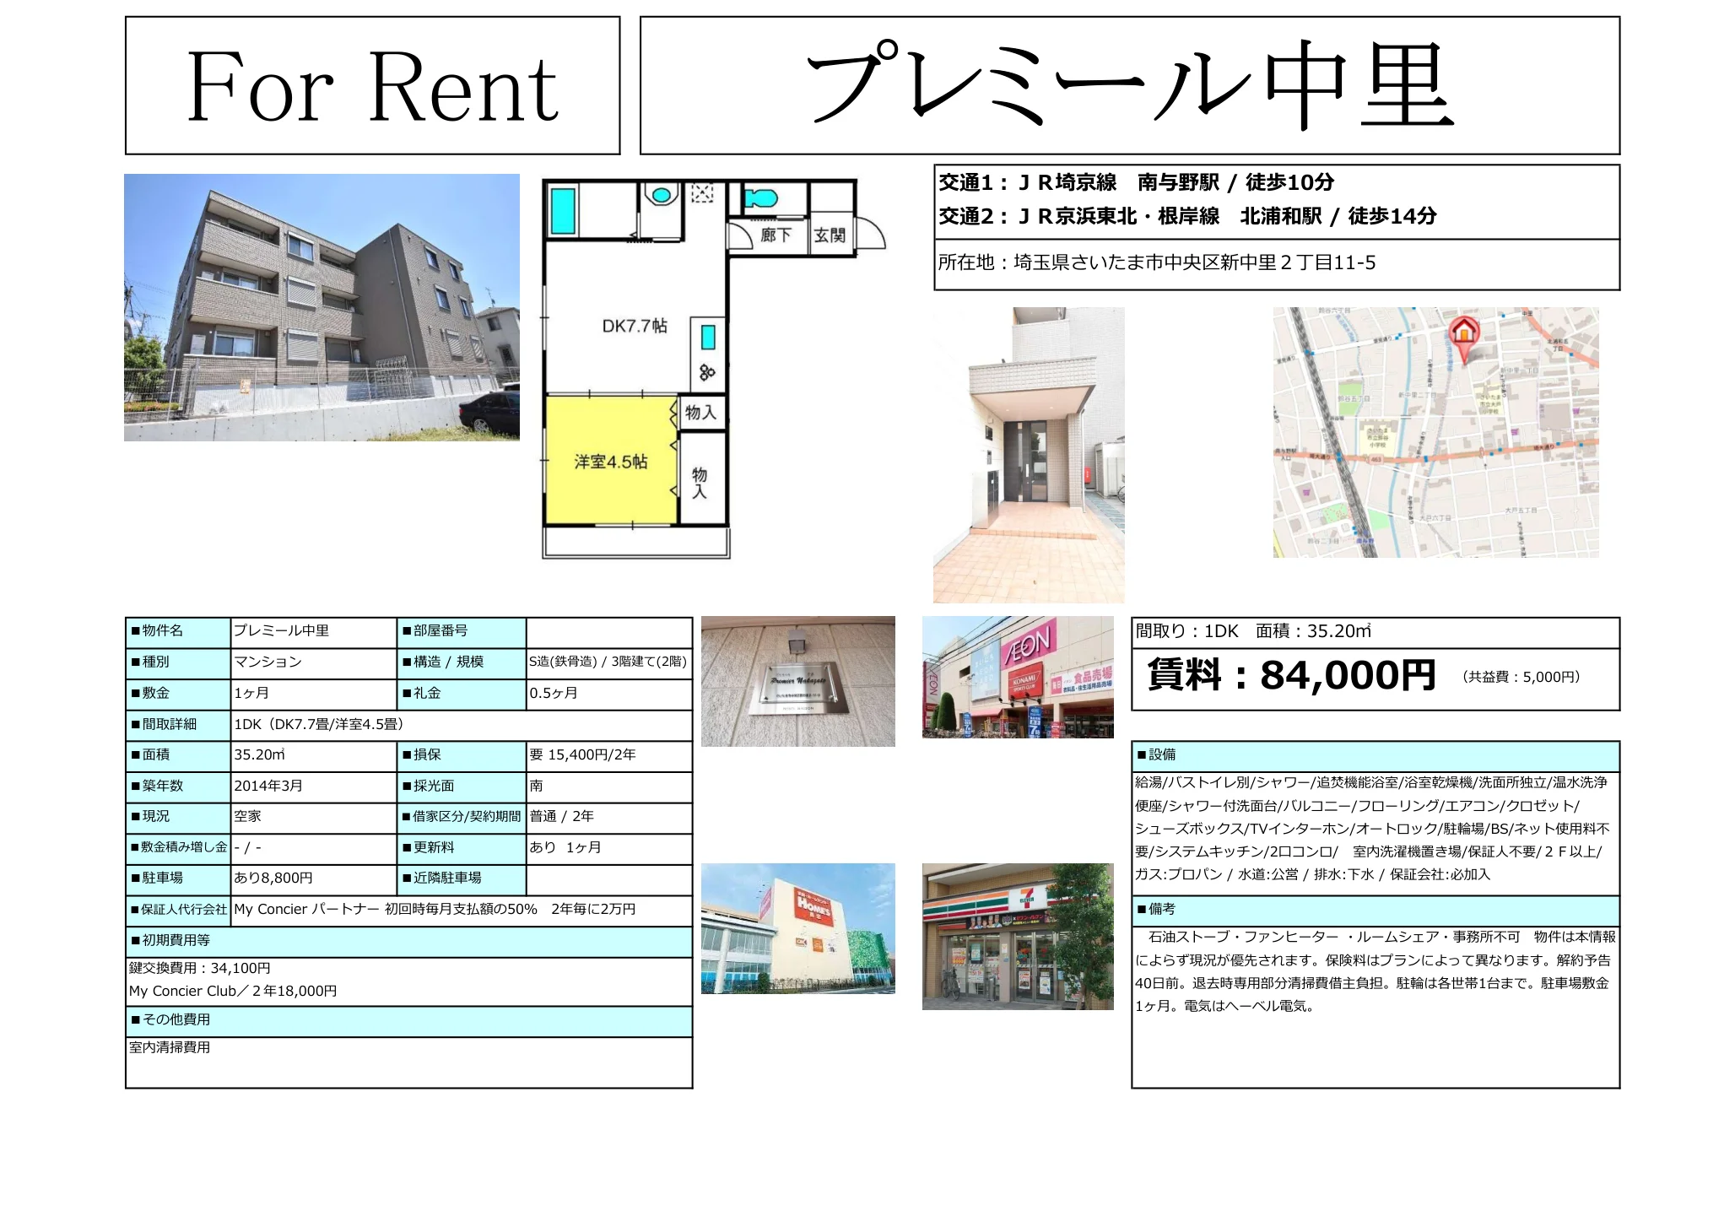1735x1227 pixels.
Task: Click the washing machine spot symbol
Action: pyautogui.click(x=702, y=194)
